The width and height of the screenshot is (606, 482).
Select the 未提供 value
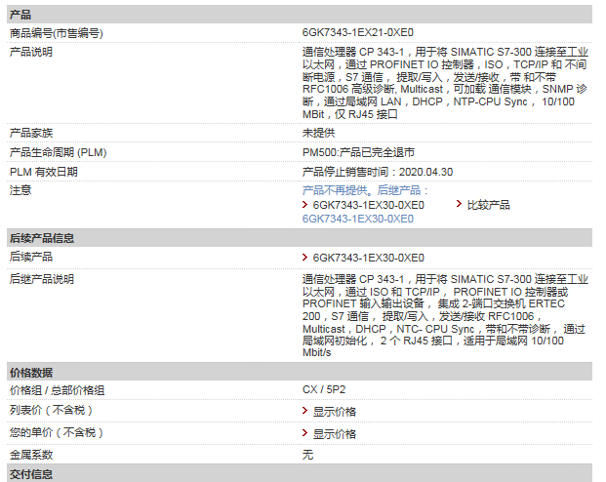point(318,133)
